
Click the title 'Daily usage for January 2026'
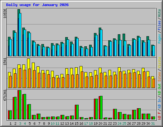[37, 5]
